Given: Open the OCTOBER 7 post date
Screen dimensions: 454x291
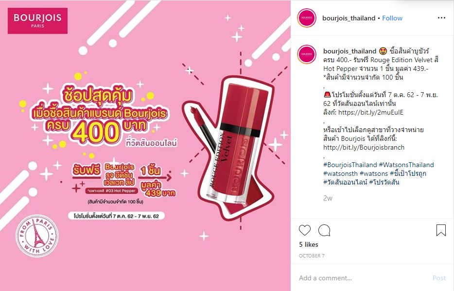Looking at the screenshot, I should [x=312, y=256].
